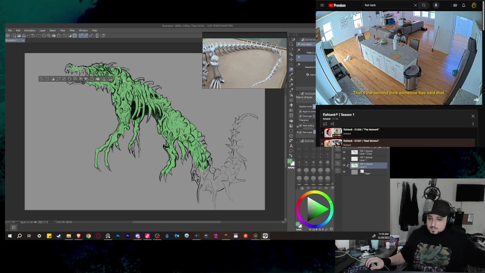Toggle Area scaling checkbox
This screenshot has width=485, height=273.
(300, 126)
